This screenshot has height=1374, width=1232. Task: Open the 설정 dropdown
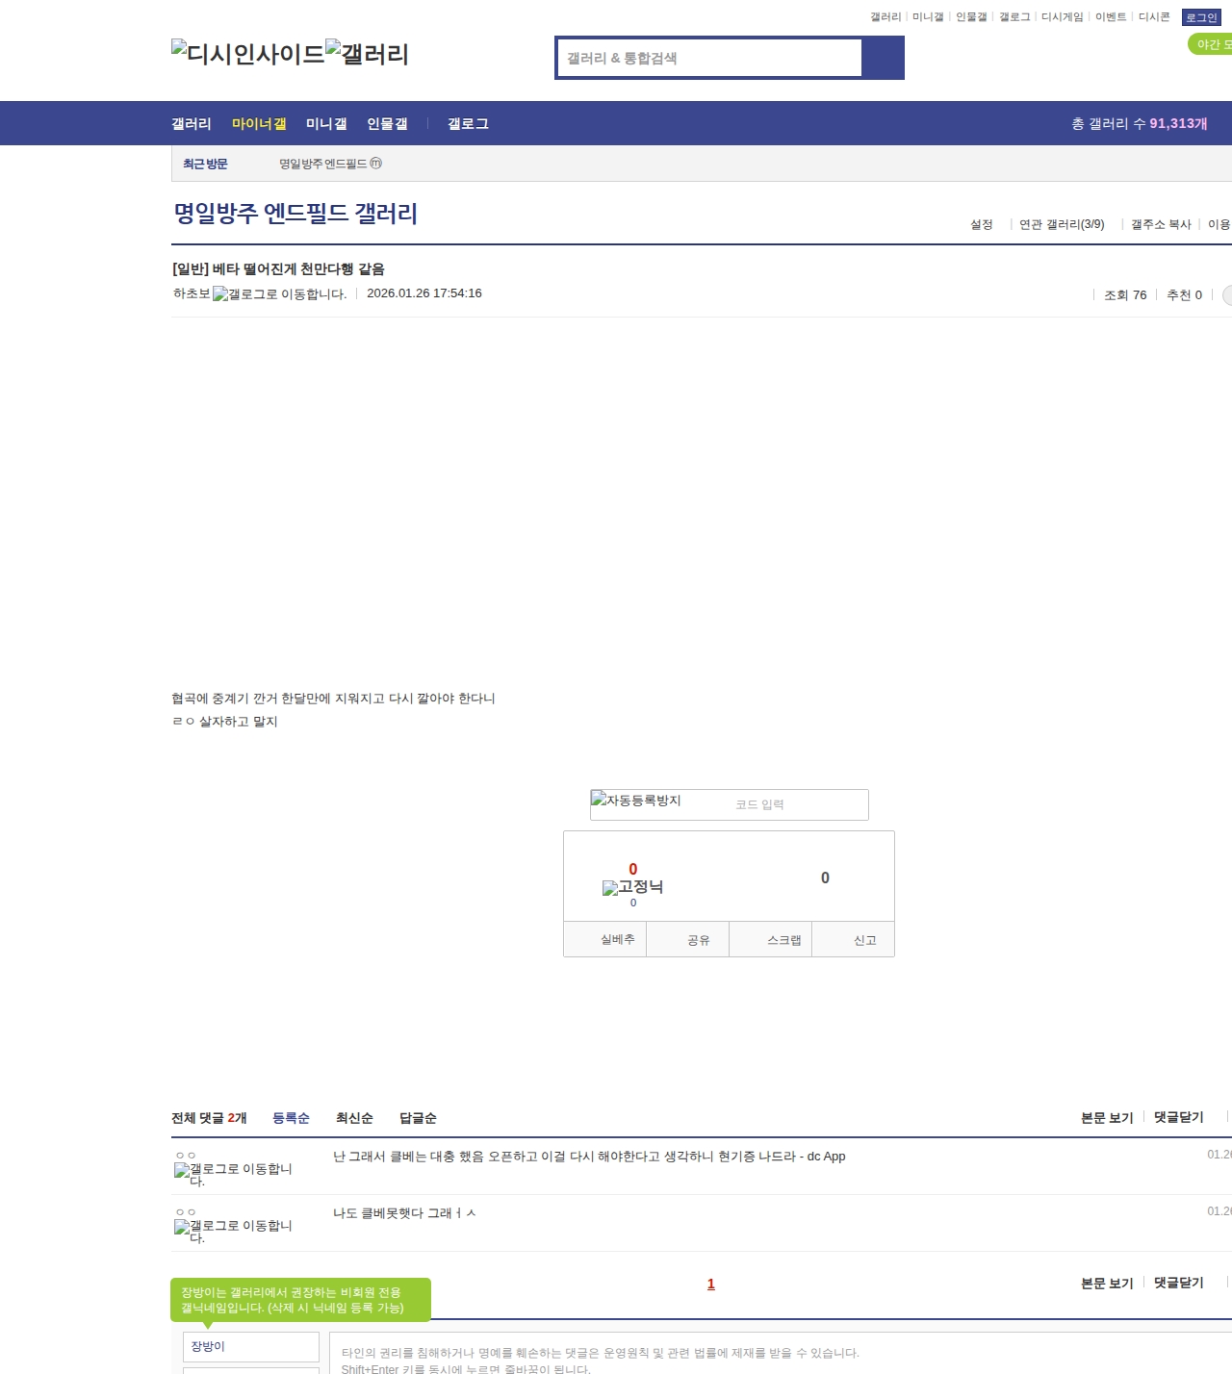pos(982,224)
